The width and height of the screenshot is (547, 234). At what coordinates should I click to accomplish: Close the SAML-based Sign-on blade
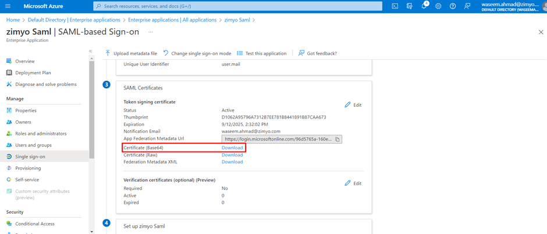[x=541, y=32]
